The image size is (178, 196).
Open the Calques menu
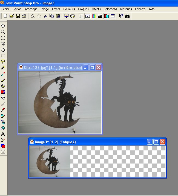[83, 9]
